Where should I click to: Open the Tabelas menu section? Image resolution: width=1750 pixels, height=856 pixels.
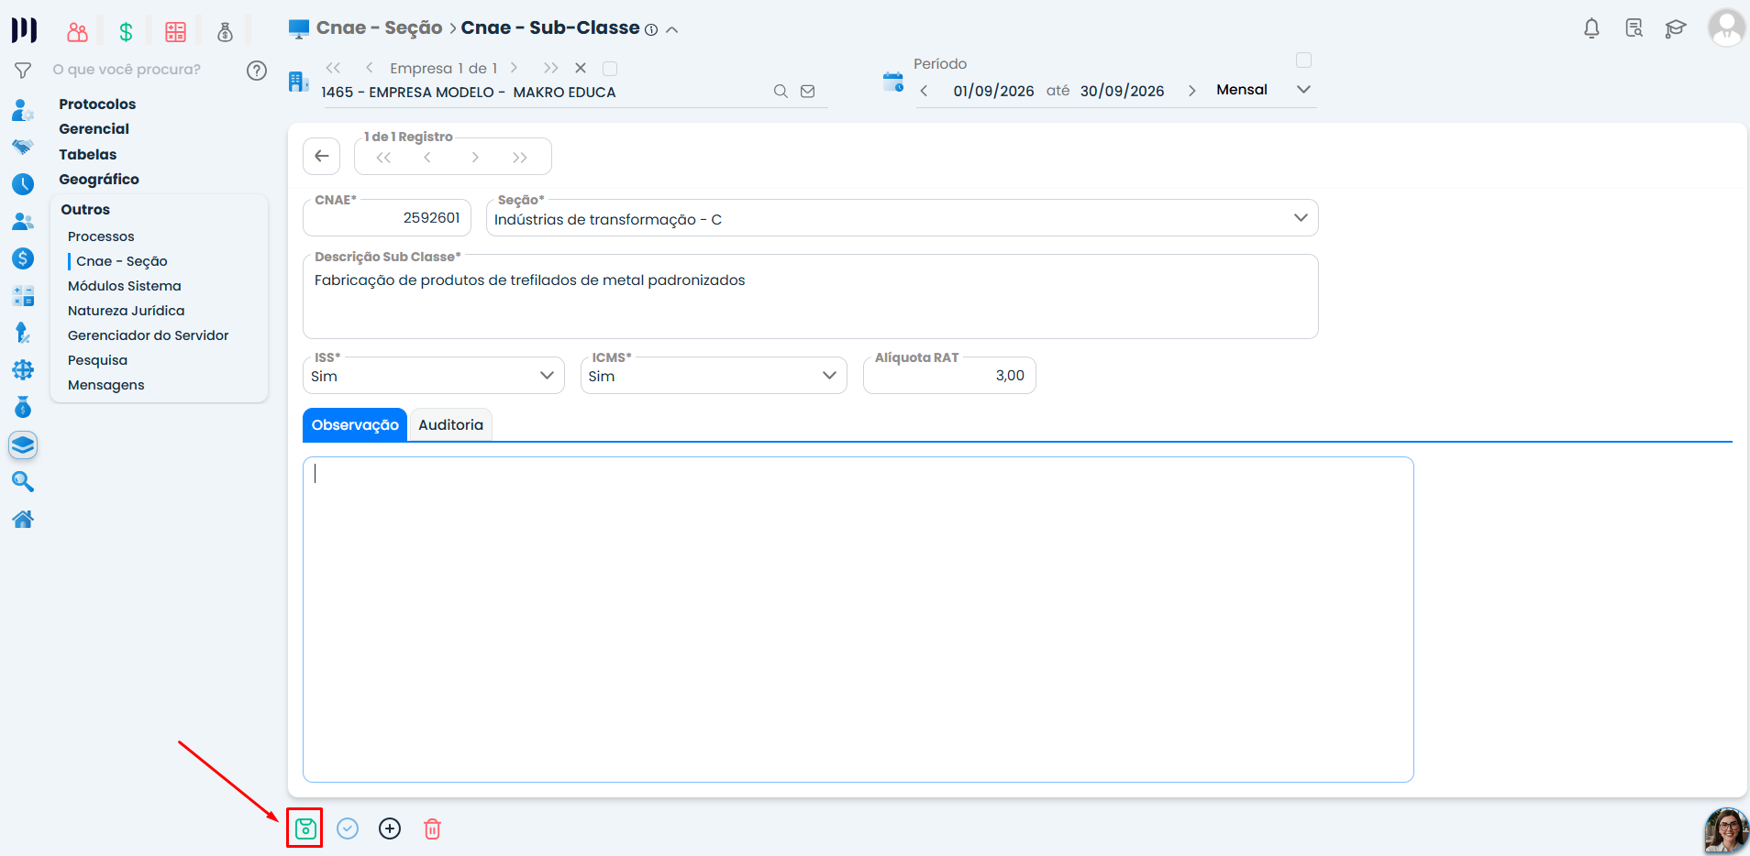88,154
